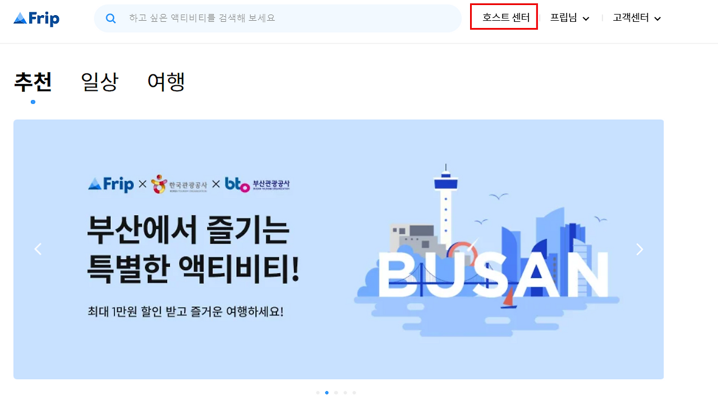Click the 고객센터 chevron arrow
This screenshot has height=405, width=718.
click(x=658, y=18)
